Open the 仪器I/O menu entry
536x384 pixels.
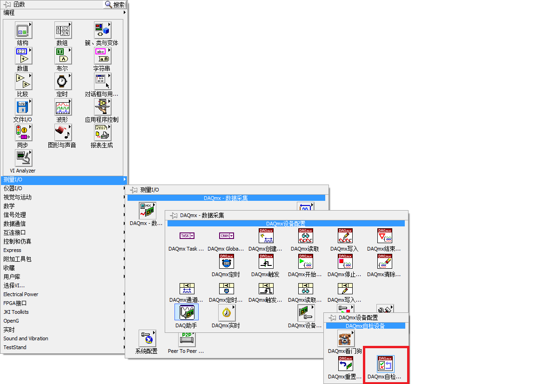(64, 188)
